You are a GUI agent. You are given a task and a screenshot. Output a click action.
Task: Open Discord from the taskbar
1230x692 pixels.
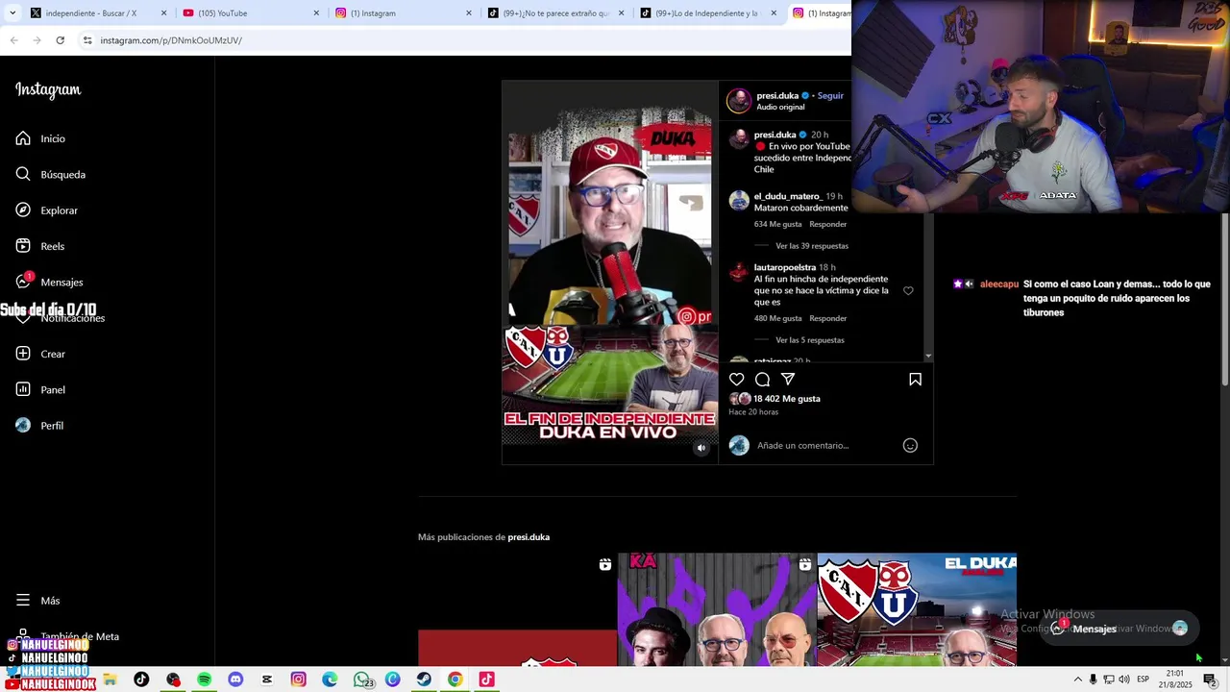click(x=235, y=680)
